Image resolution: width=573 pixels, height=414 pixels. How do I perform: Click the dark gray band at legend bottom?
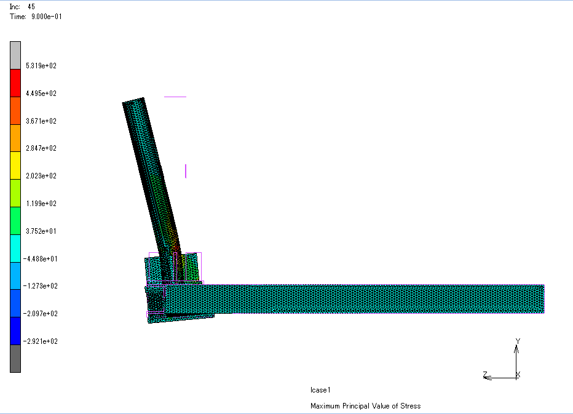click(15, 359)
